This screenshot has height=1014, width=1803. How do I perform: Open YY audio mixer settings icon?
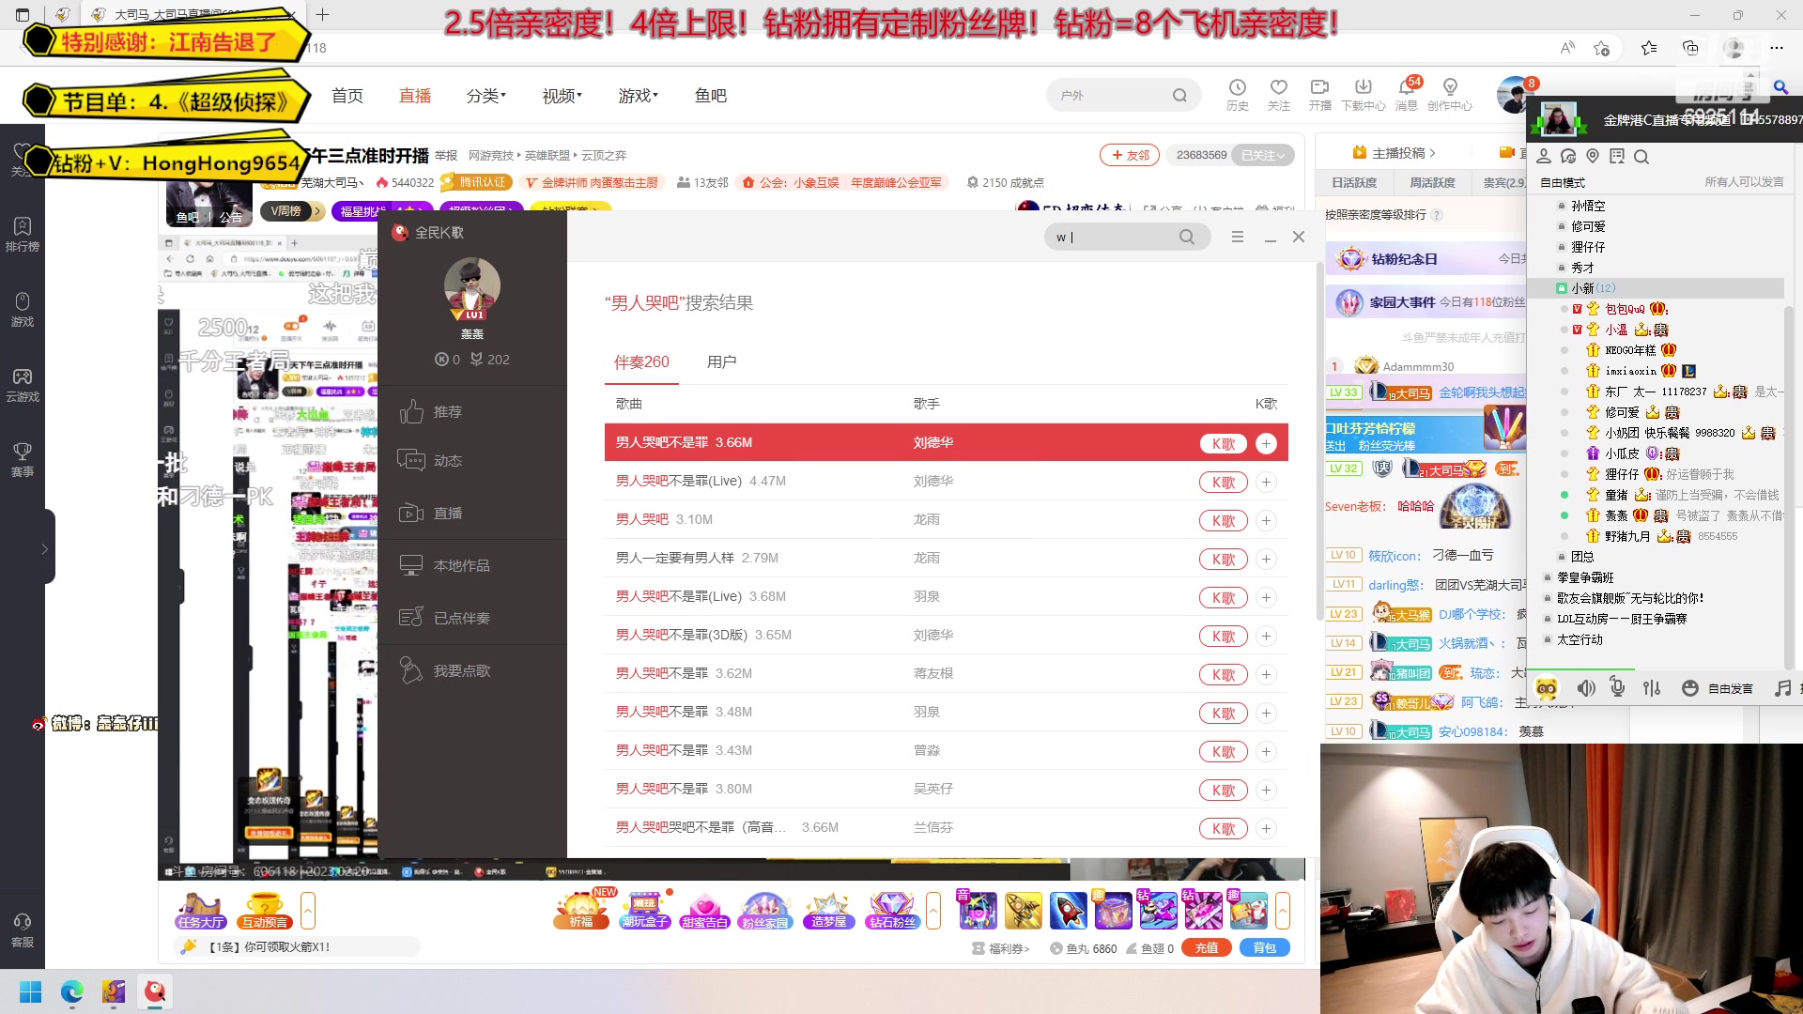tap(1652, 688)
